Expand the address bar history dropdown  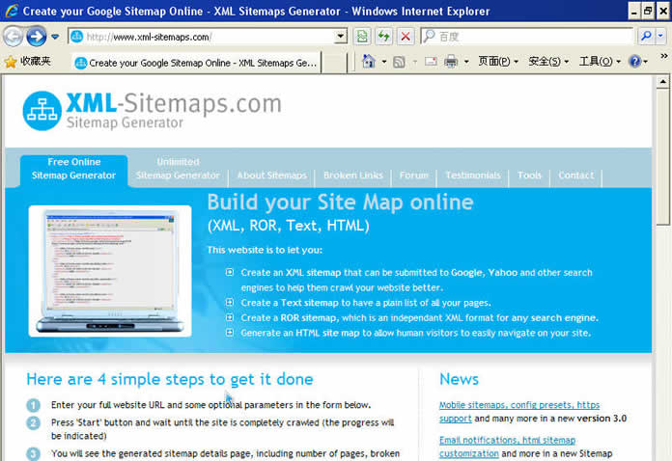[x=340, y=37]
